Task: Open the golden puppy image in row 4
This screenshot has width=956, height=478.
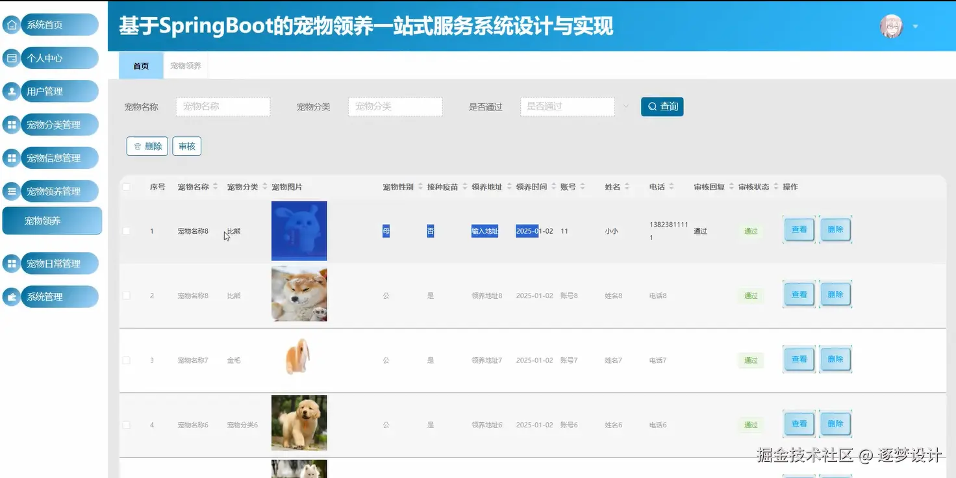Action: (x=299, y=423)
